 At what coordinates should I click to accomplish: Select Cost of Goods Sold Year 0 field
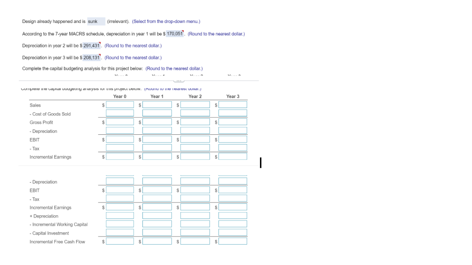coord(120,113)
